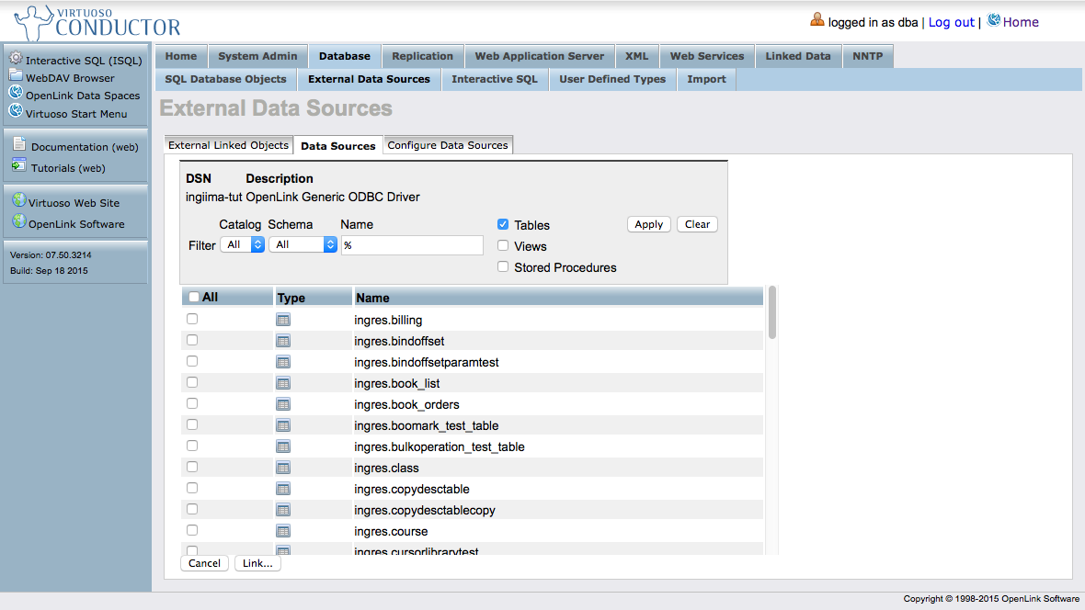Viewport: 1085px width, 610px height.
Task: Click the WebDAV Browser folder icon
Action: point(16,75)
